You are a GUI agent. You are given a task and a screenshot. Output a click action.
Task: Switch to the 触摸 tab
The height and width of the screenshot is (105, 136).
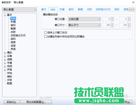80,9
